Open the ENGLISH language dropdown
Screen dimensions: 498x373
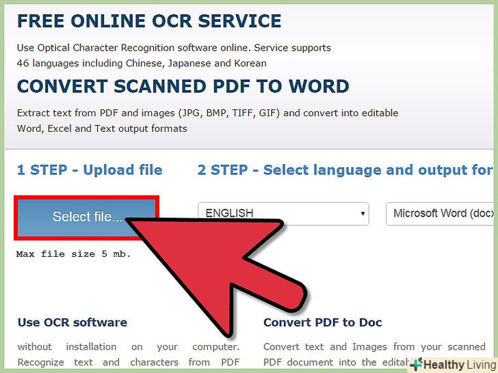coord(283,213)
